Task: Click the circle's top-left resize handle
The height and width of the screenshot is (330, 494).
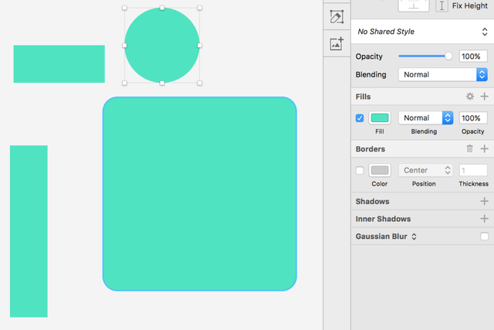Action: coord(124,8)
